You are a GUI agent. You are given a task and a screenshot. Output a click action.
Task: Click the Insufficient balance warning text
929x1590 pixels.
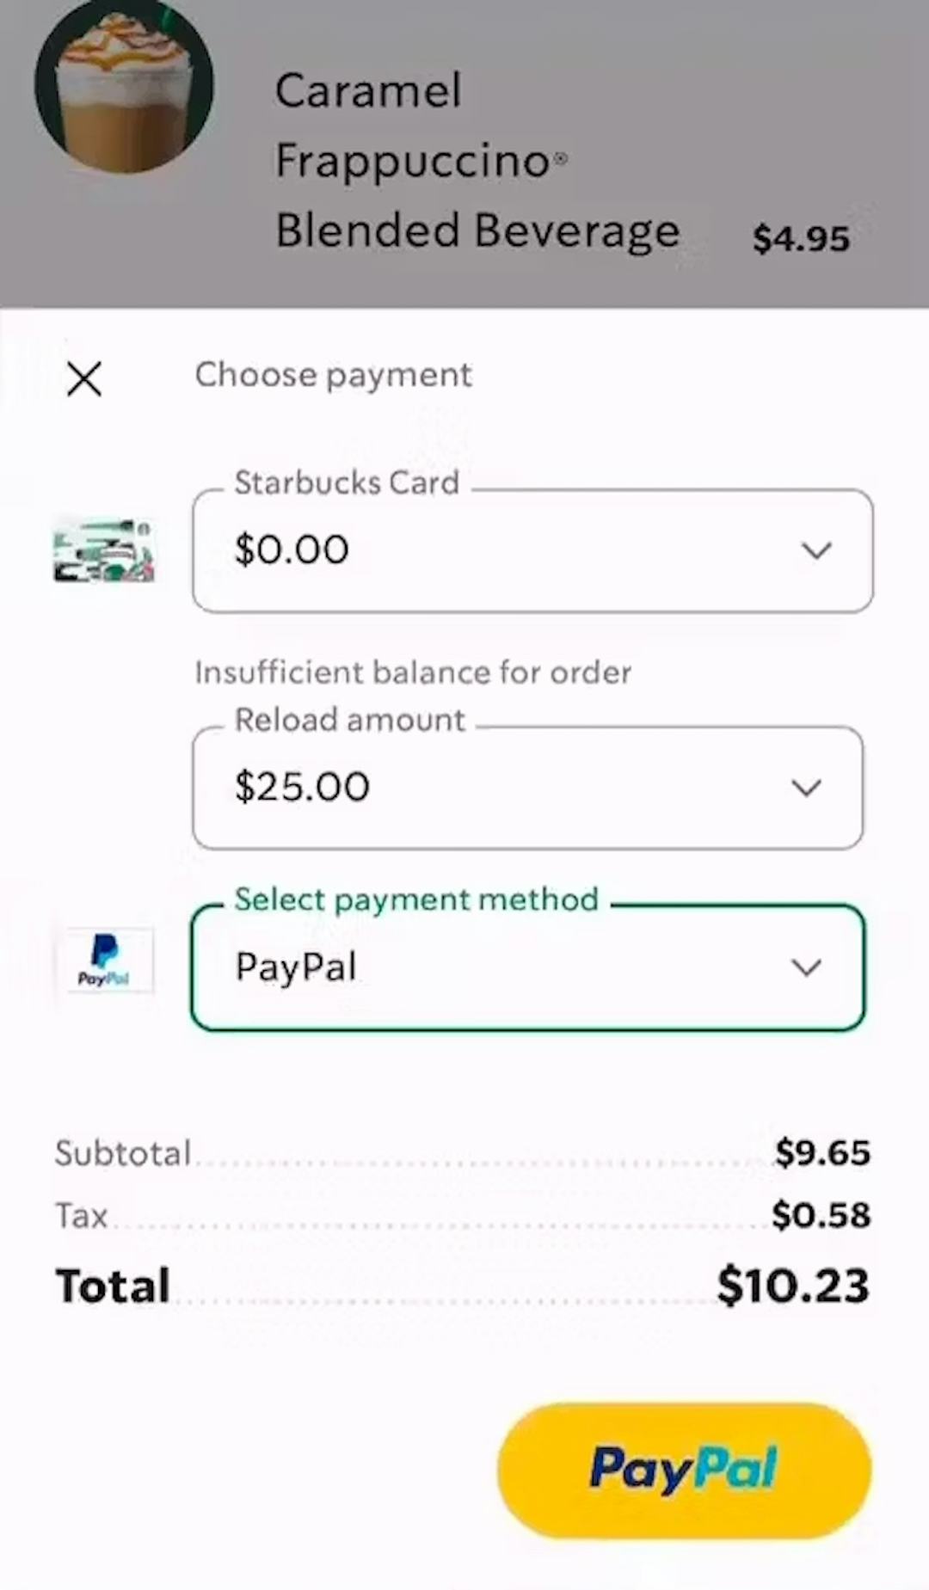(x=413, y=672)
